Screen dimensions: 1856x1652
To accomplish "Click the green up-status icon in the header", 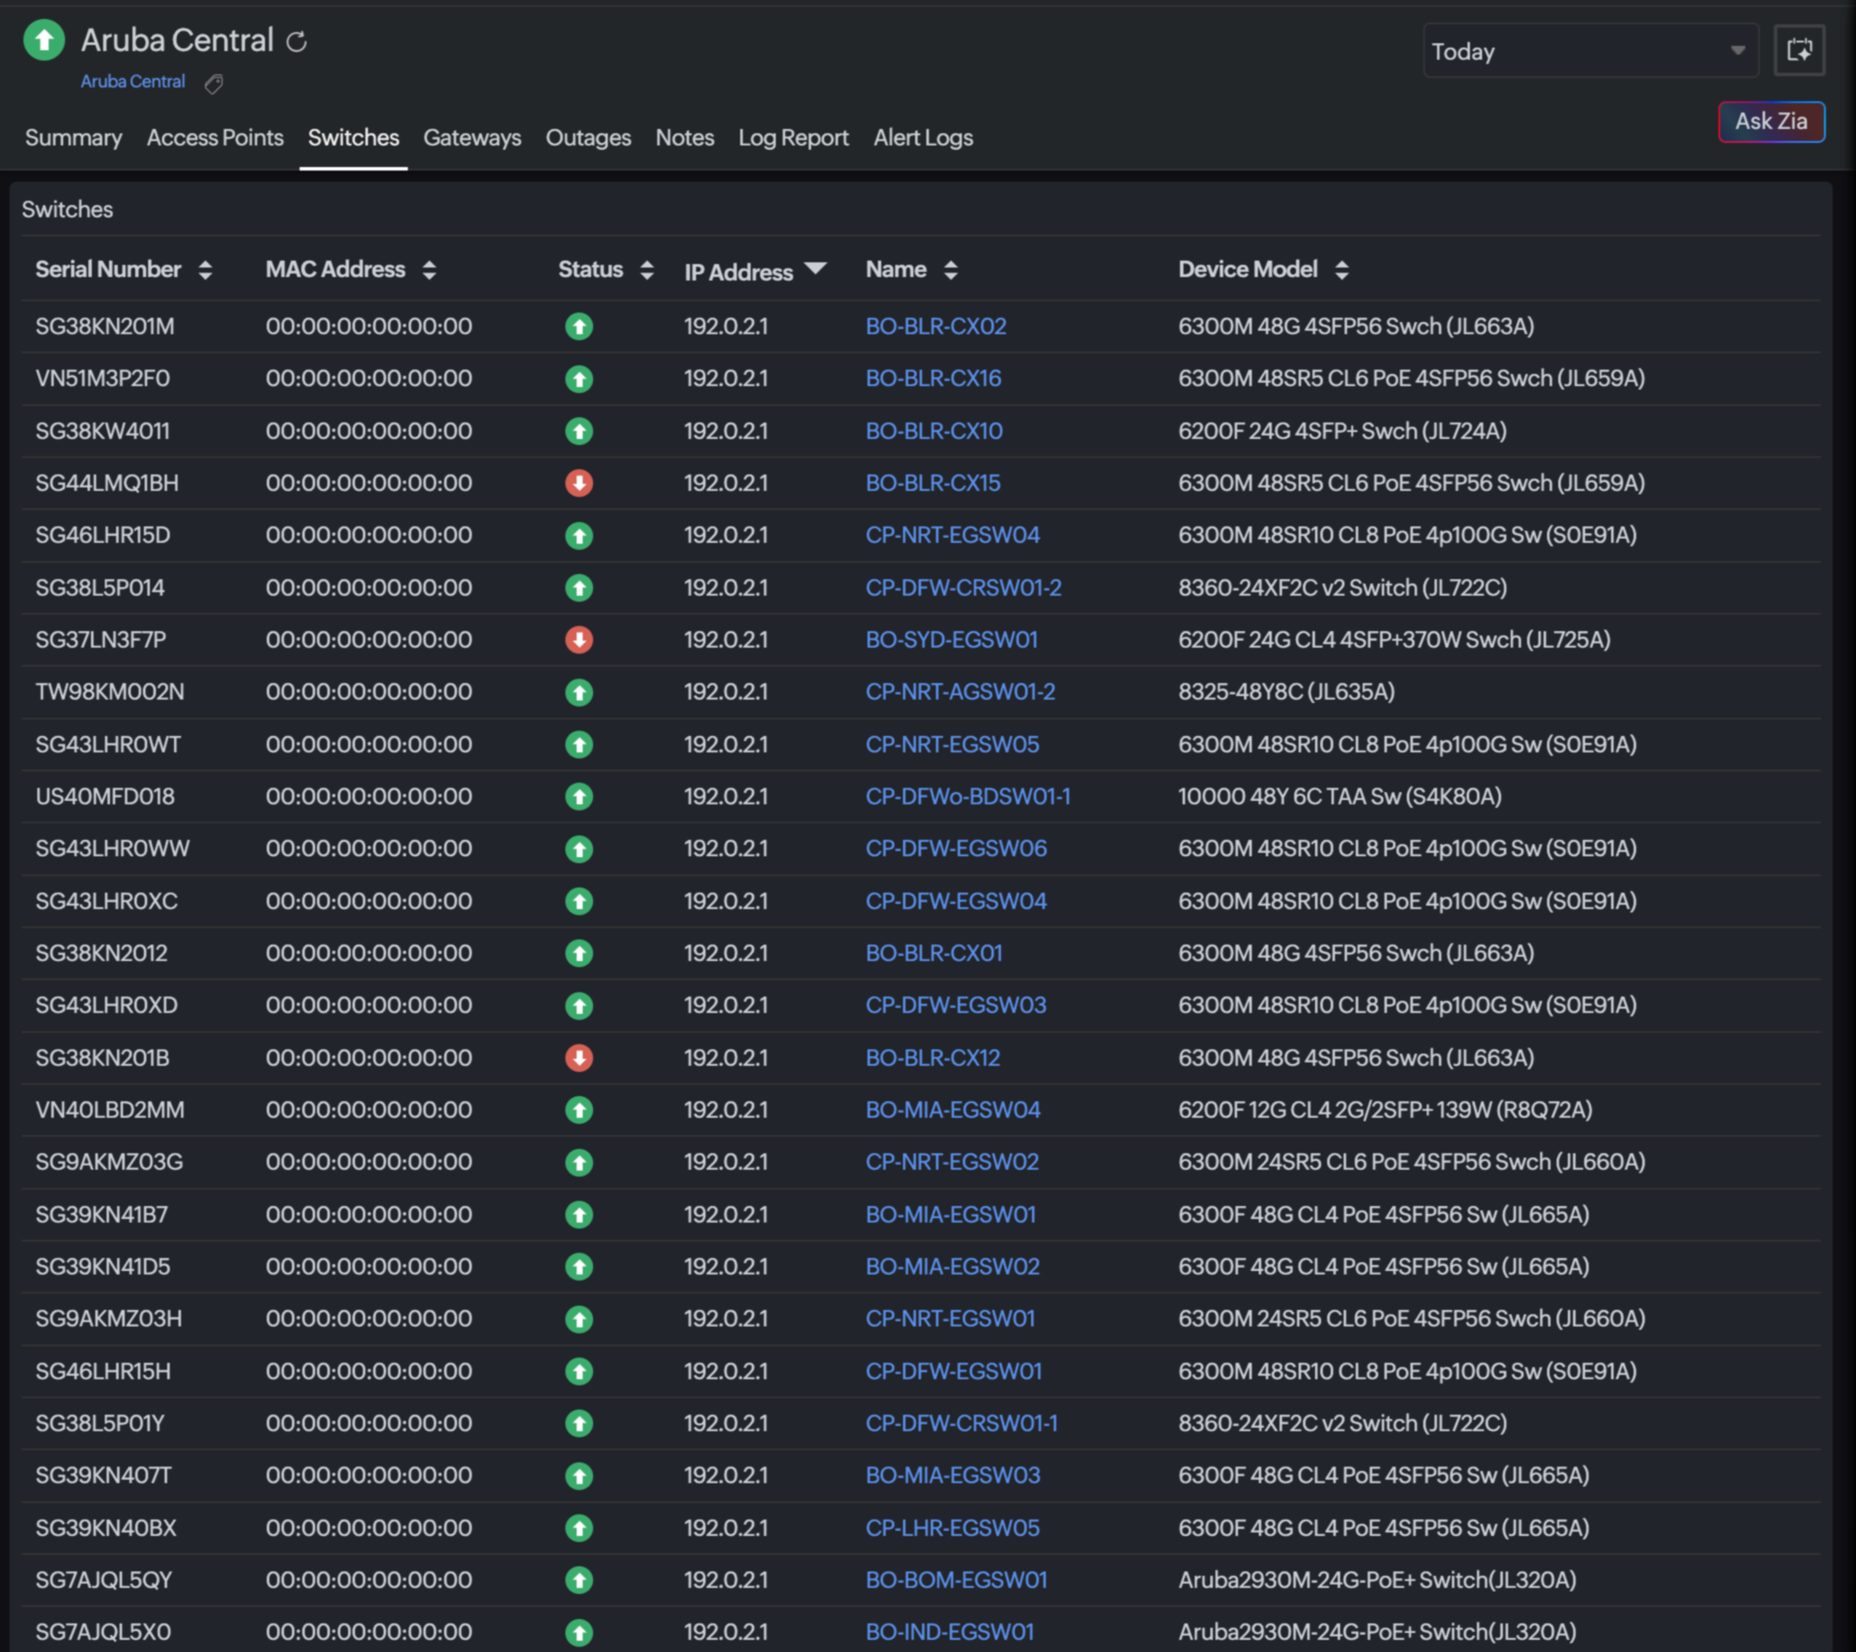I will 43,40.
